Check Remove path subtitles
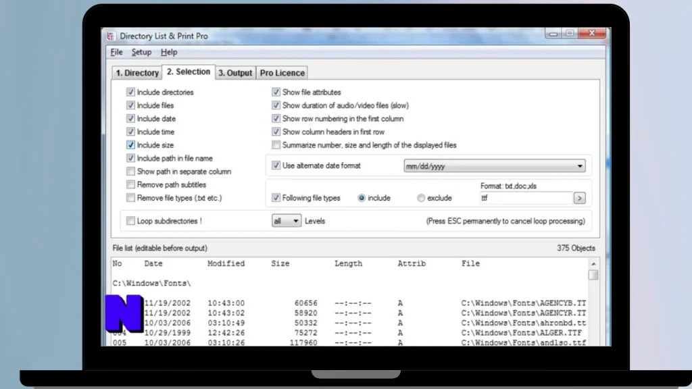The height and width of the screenshot is (389, 692). coord(130,184)
